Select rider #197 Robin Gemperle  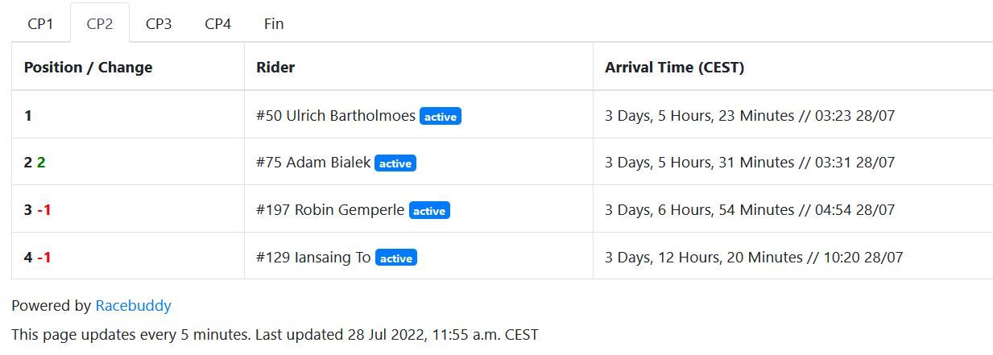pyautogui.click(x=330, y=210)
